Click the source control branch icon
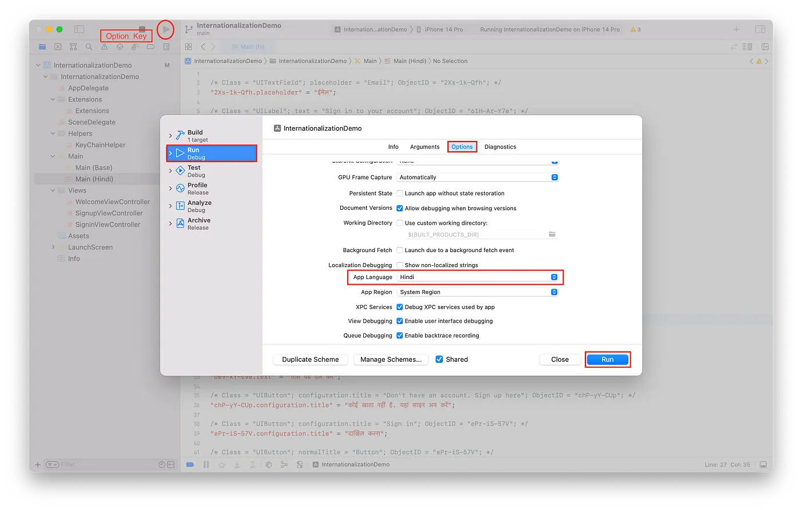The image size is (802, 510). click(188, 29)
